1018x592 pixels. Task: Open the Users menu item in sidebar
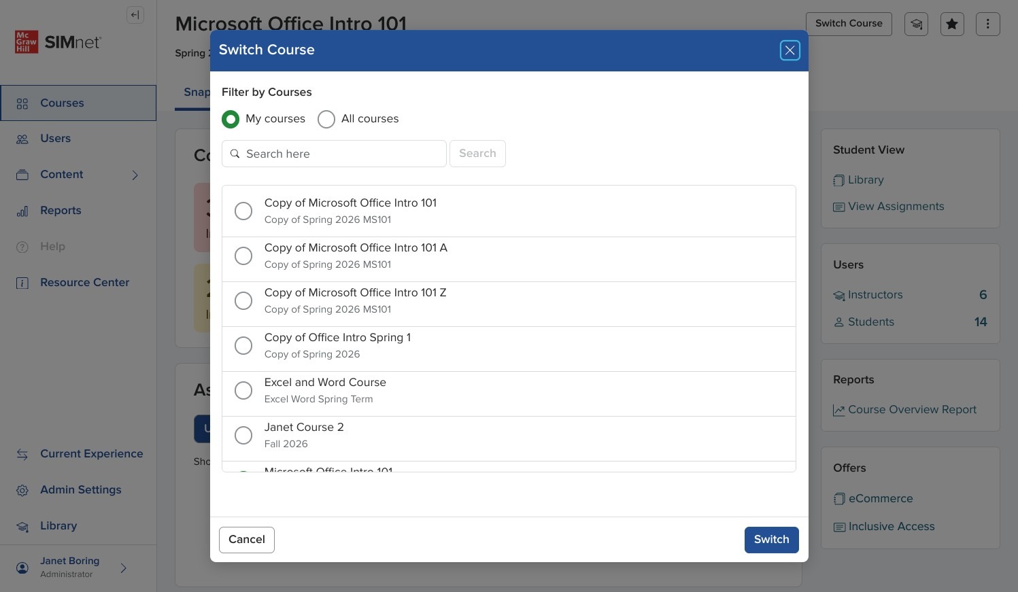(x=78, y=139)
